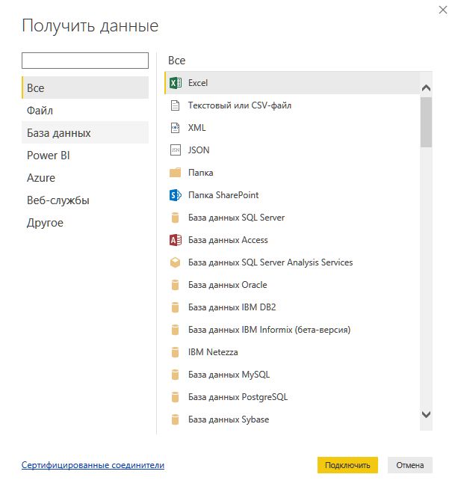Select the XML list entry
455x495 pixels.
click(x=292, y=128)
